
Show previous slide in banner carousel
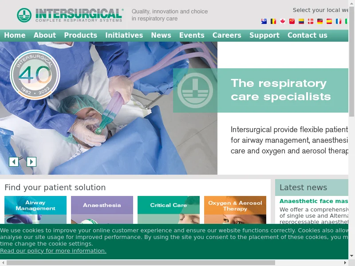14,162
